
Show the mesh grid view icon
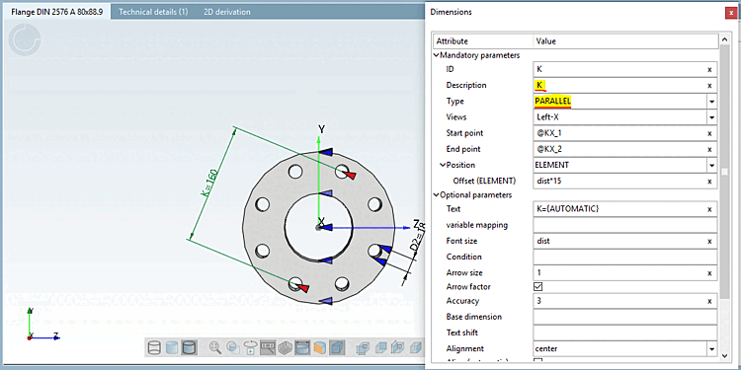coord(285,348)
